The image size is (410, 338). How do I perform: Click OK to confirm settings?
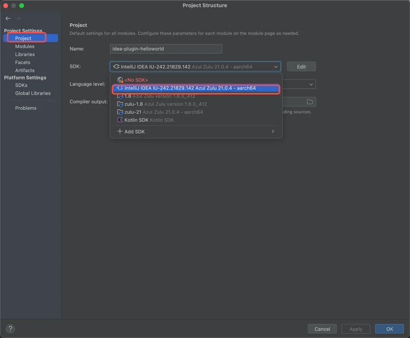(x=389, y=329)
